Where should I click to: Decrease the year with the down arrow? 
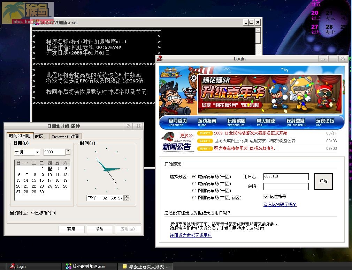click(68, 154)
